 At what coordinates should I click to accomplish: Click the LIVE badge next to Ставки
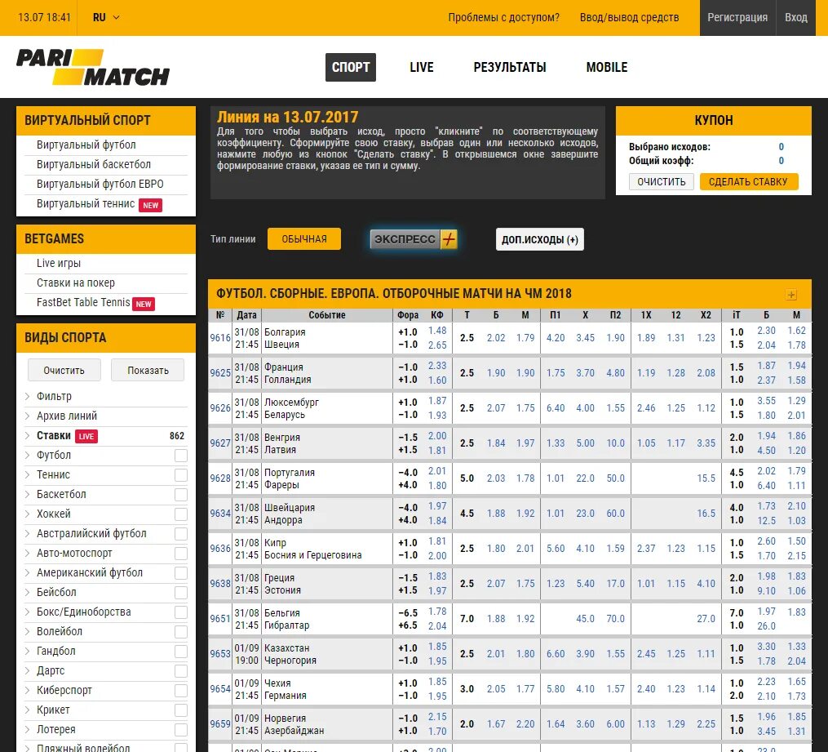point(86,437)
